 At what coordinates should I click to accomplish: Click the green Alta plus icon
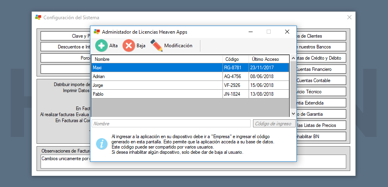[x=102, y=46]
